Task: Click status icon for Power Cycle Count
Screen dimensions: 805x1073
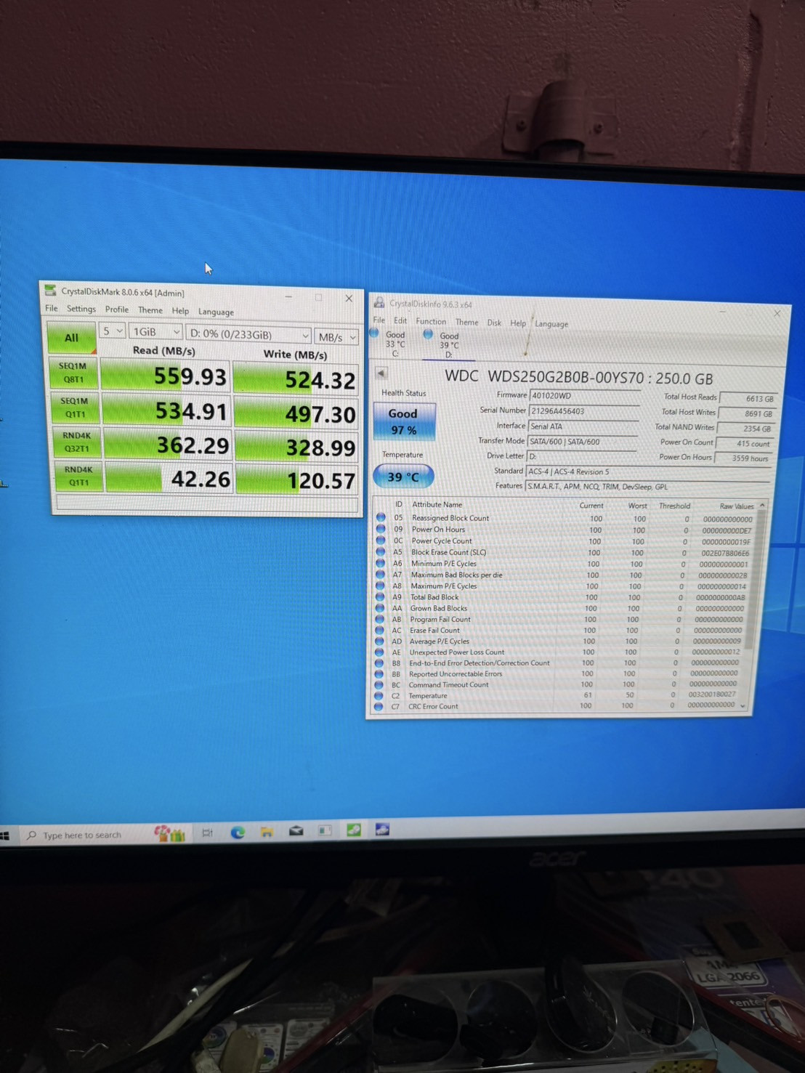Action: pyautogui.click(x=381, y=540)
